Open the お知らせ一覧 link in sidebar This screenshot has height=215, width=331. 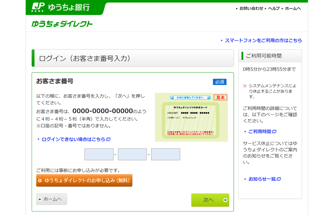click(262, 179)
